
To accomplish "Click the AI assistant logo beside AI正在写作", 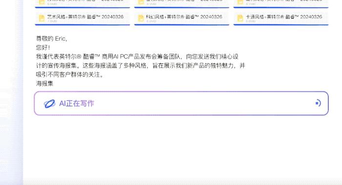I will (49, 103).
